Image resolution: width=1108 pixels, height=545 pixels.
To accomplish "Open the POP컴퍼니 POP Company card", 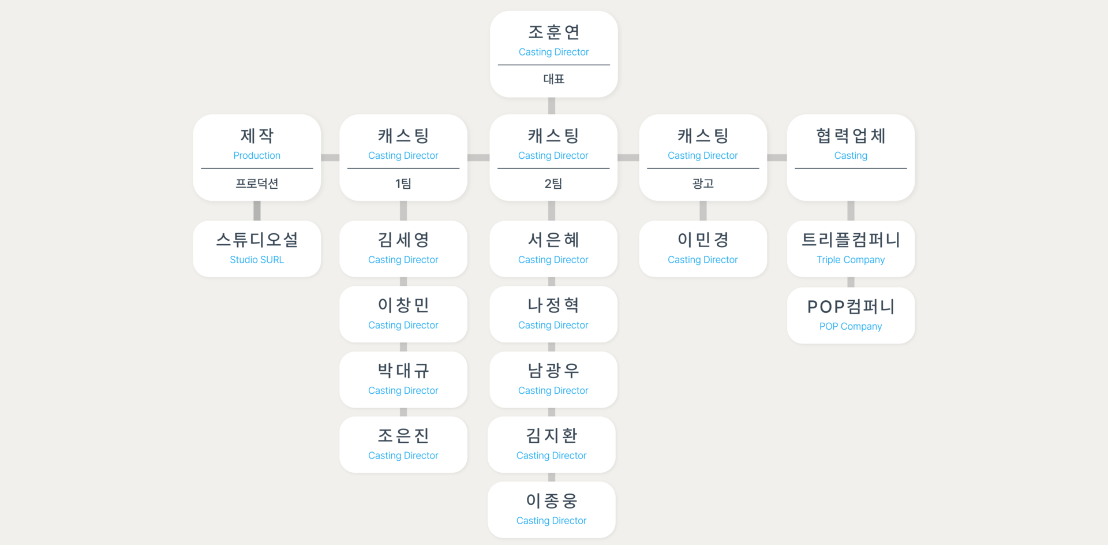I will 851,315.
